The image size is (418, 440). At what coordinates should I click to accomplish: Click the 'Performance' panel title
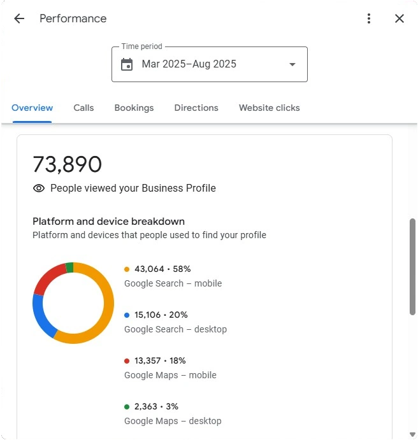point(73,19)
